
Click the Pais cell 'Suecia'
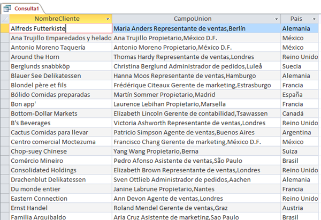300,66
